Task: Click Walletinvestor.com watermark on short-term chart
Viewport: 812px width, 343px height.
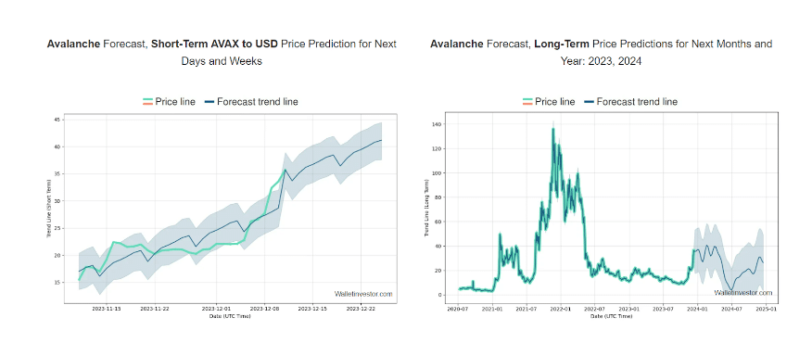Action: coord(363,294)
